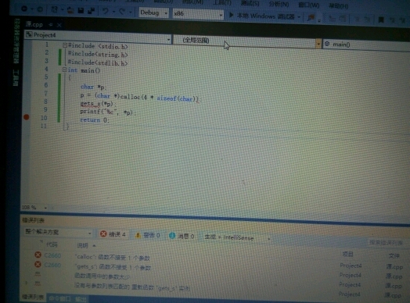The image size is (410, 303).
Task: Open the 108 % zoom dropdown
Action: [45, 208]
